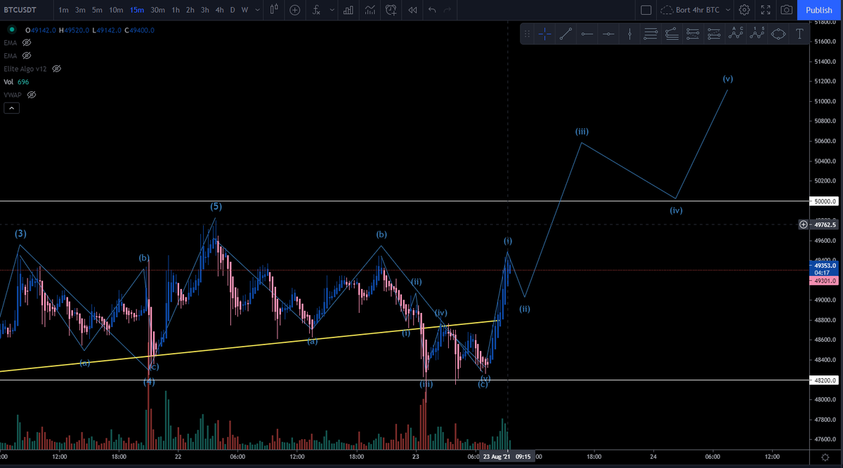Viewport: 843px width, 468px height.
Task: Hide the Elite Algo v12 indicator
Action: point(56,68)
